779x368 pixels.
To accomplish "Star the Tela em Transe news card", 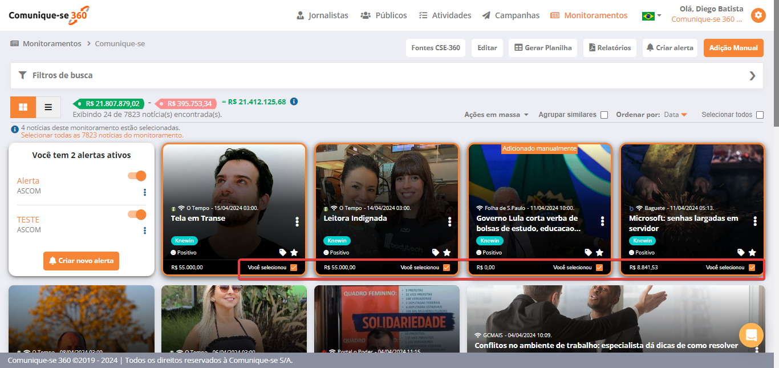I will [x=294, y=252].
